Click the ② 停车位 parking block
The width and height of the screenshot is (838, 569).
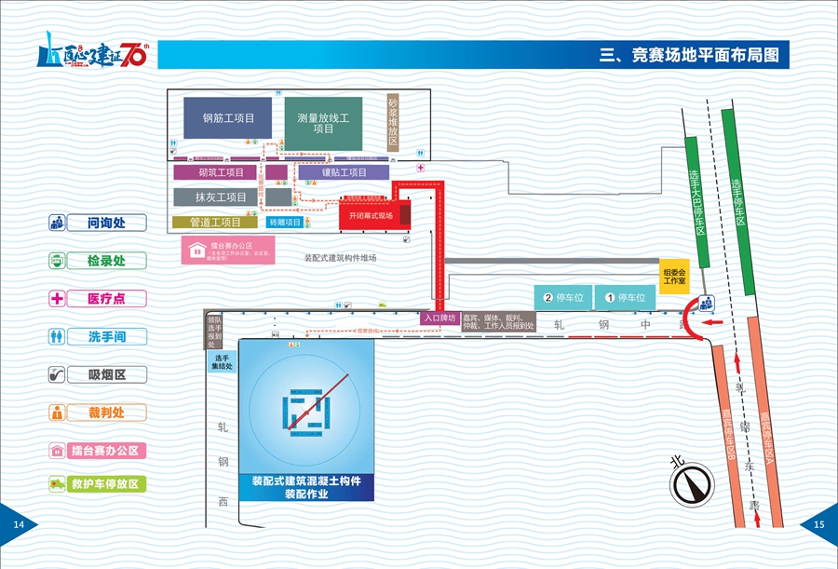(x=563, y=297)
